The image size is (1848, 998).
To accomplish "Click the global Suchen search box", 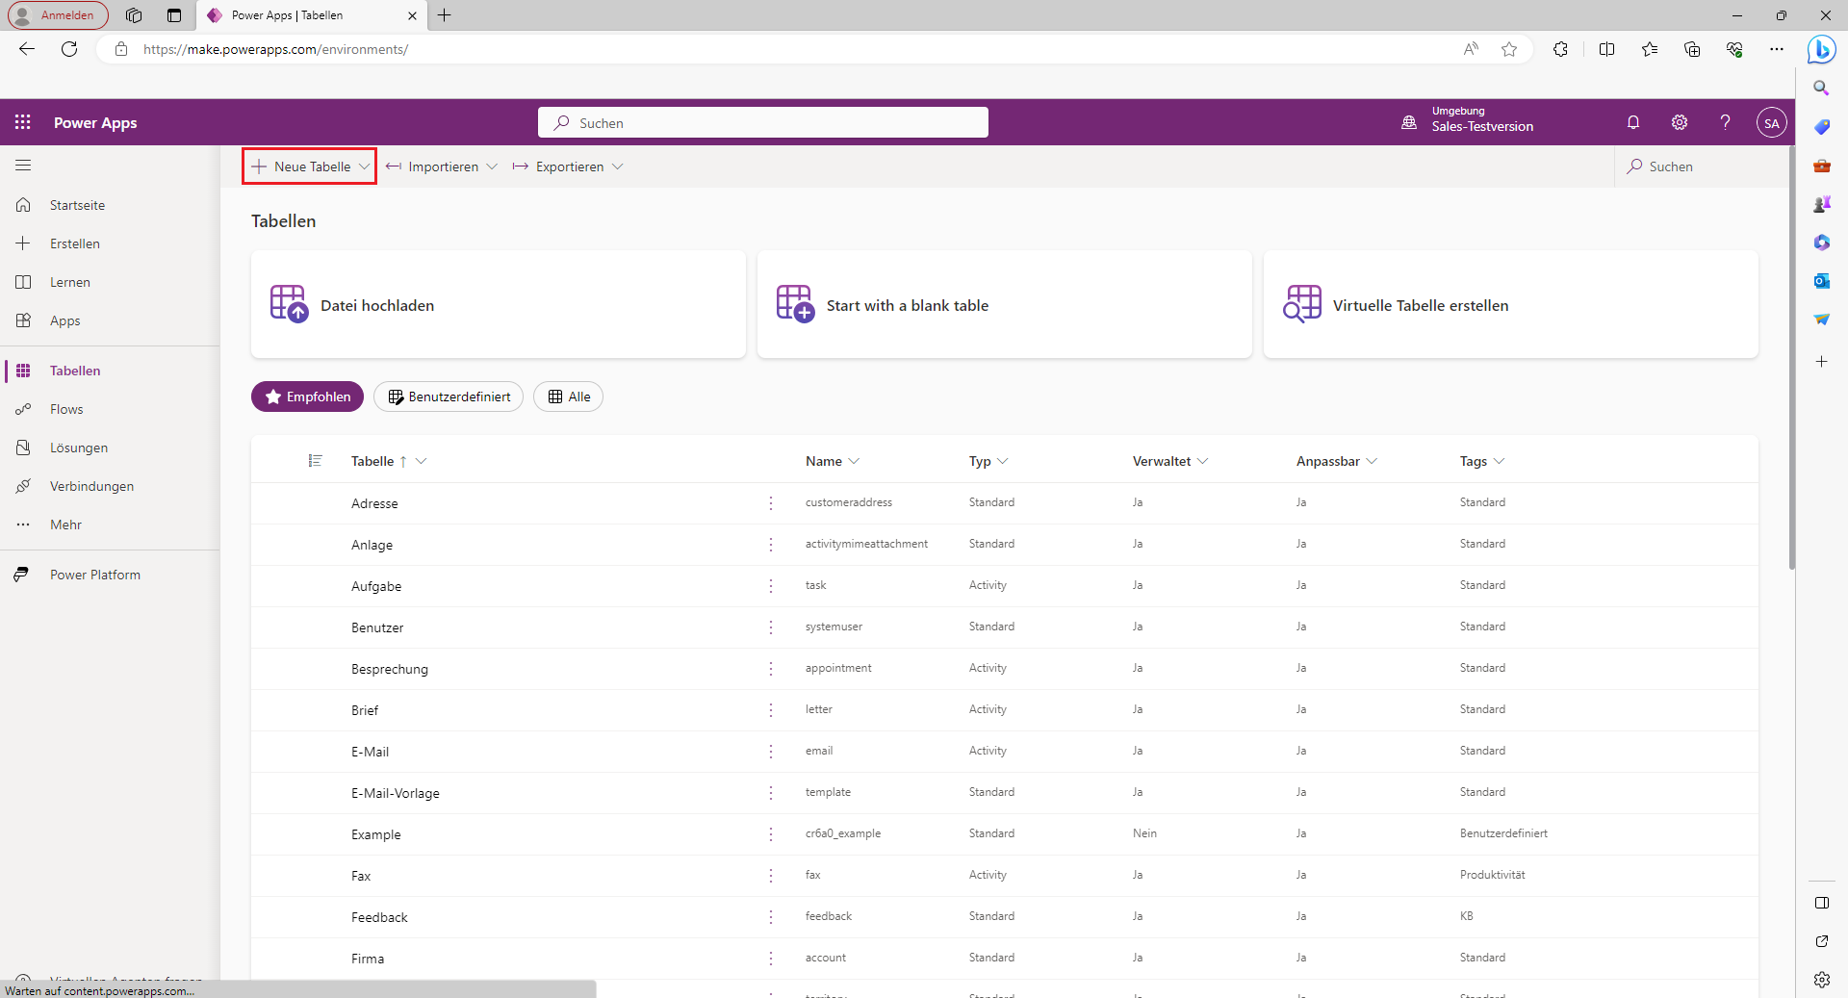I will (763, 122).
